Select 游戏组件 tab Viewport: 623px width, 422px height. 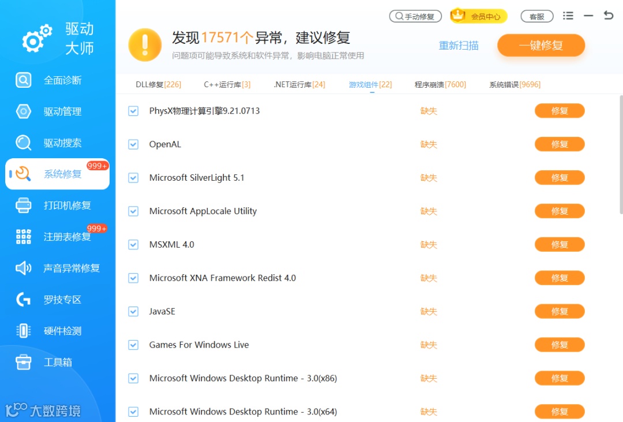pos(370,84)
